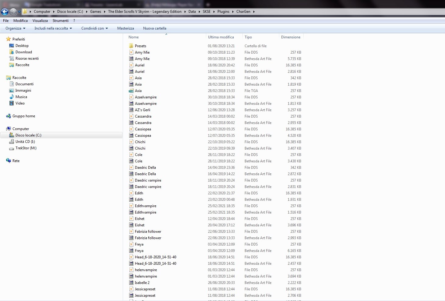This screenshot has width=445, height=301.
Task: Click the Nuova cartella button
Action: click(x=154, y=28)
